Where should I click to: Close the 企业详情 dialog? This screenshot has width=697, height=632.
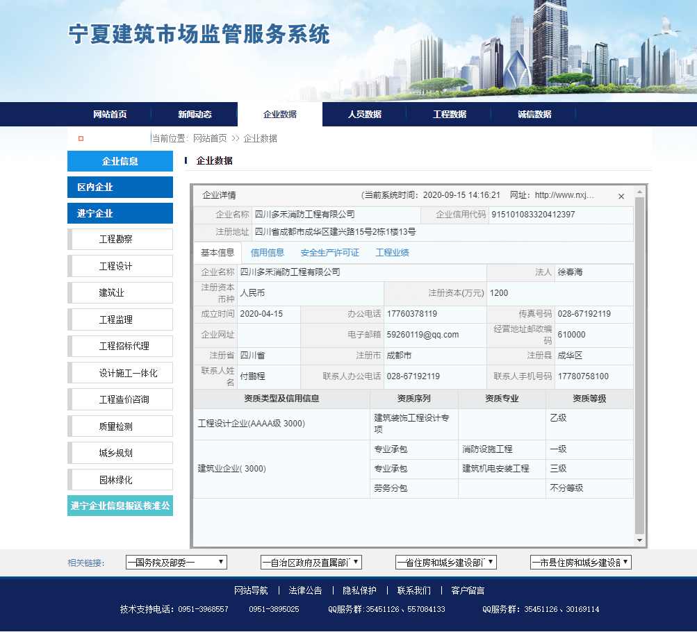[621, 197]
